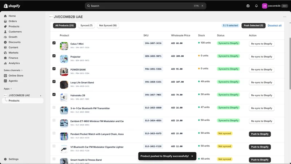Uncheck the POWER BANK checkbox
The width and height of the screenshot is (291, 164).
click(54, 69)
